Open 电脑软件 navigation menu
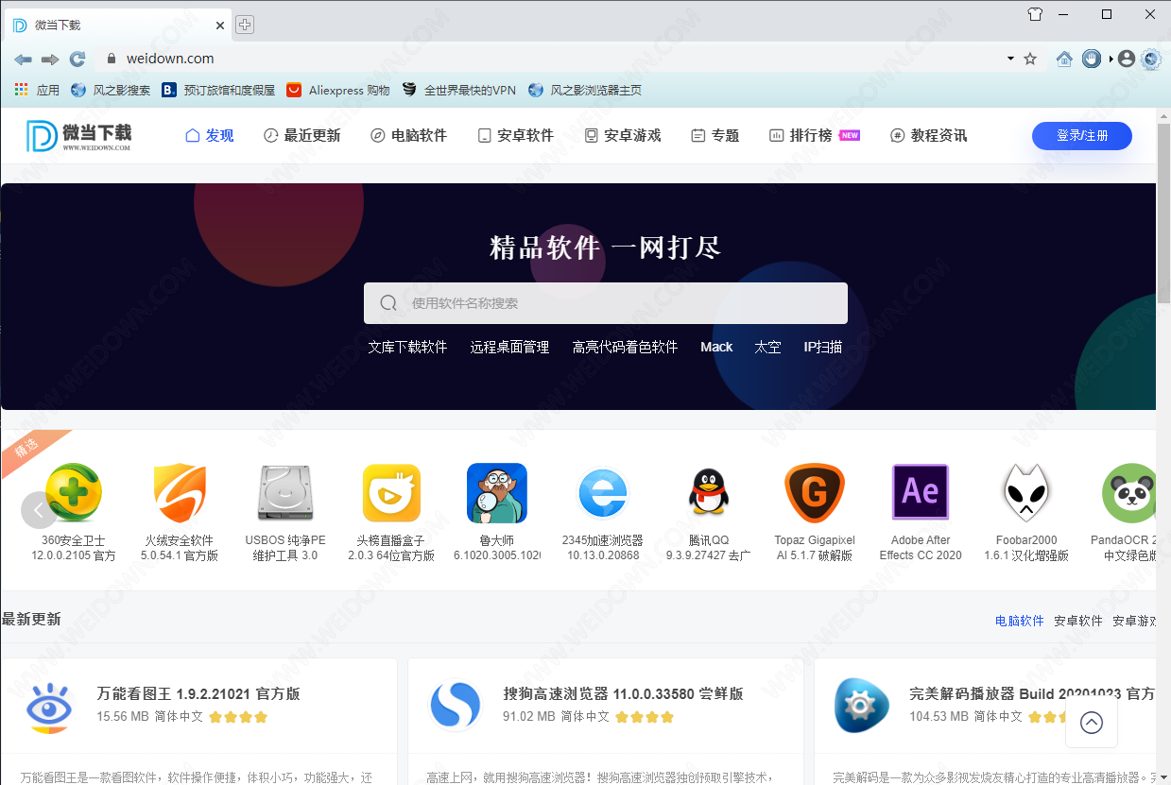Image resolution: width=1171 pixels, height=785 pixels. [408, 135]
